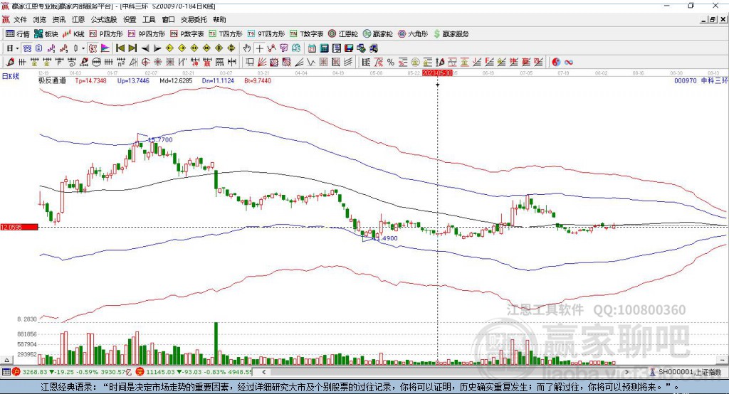Select the hand pan tool
The width and height of the screenshot is (729, 394).
[x=247, y=48]
